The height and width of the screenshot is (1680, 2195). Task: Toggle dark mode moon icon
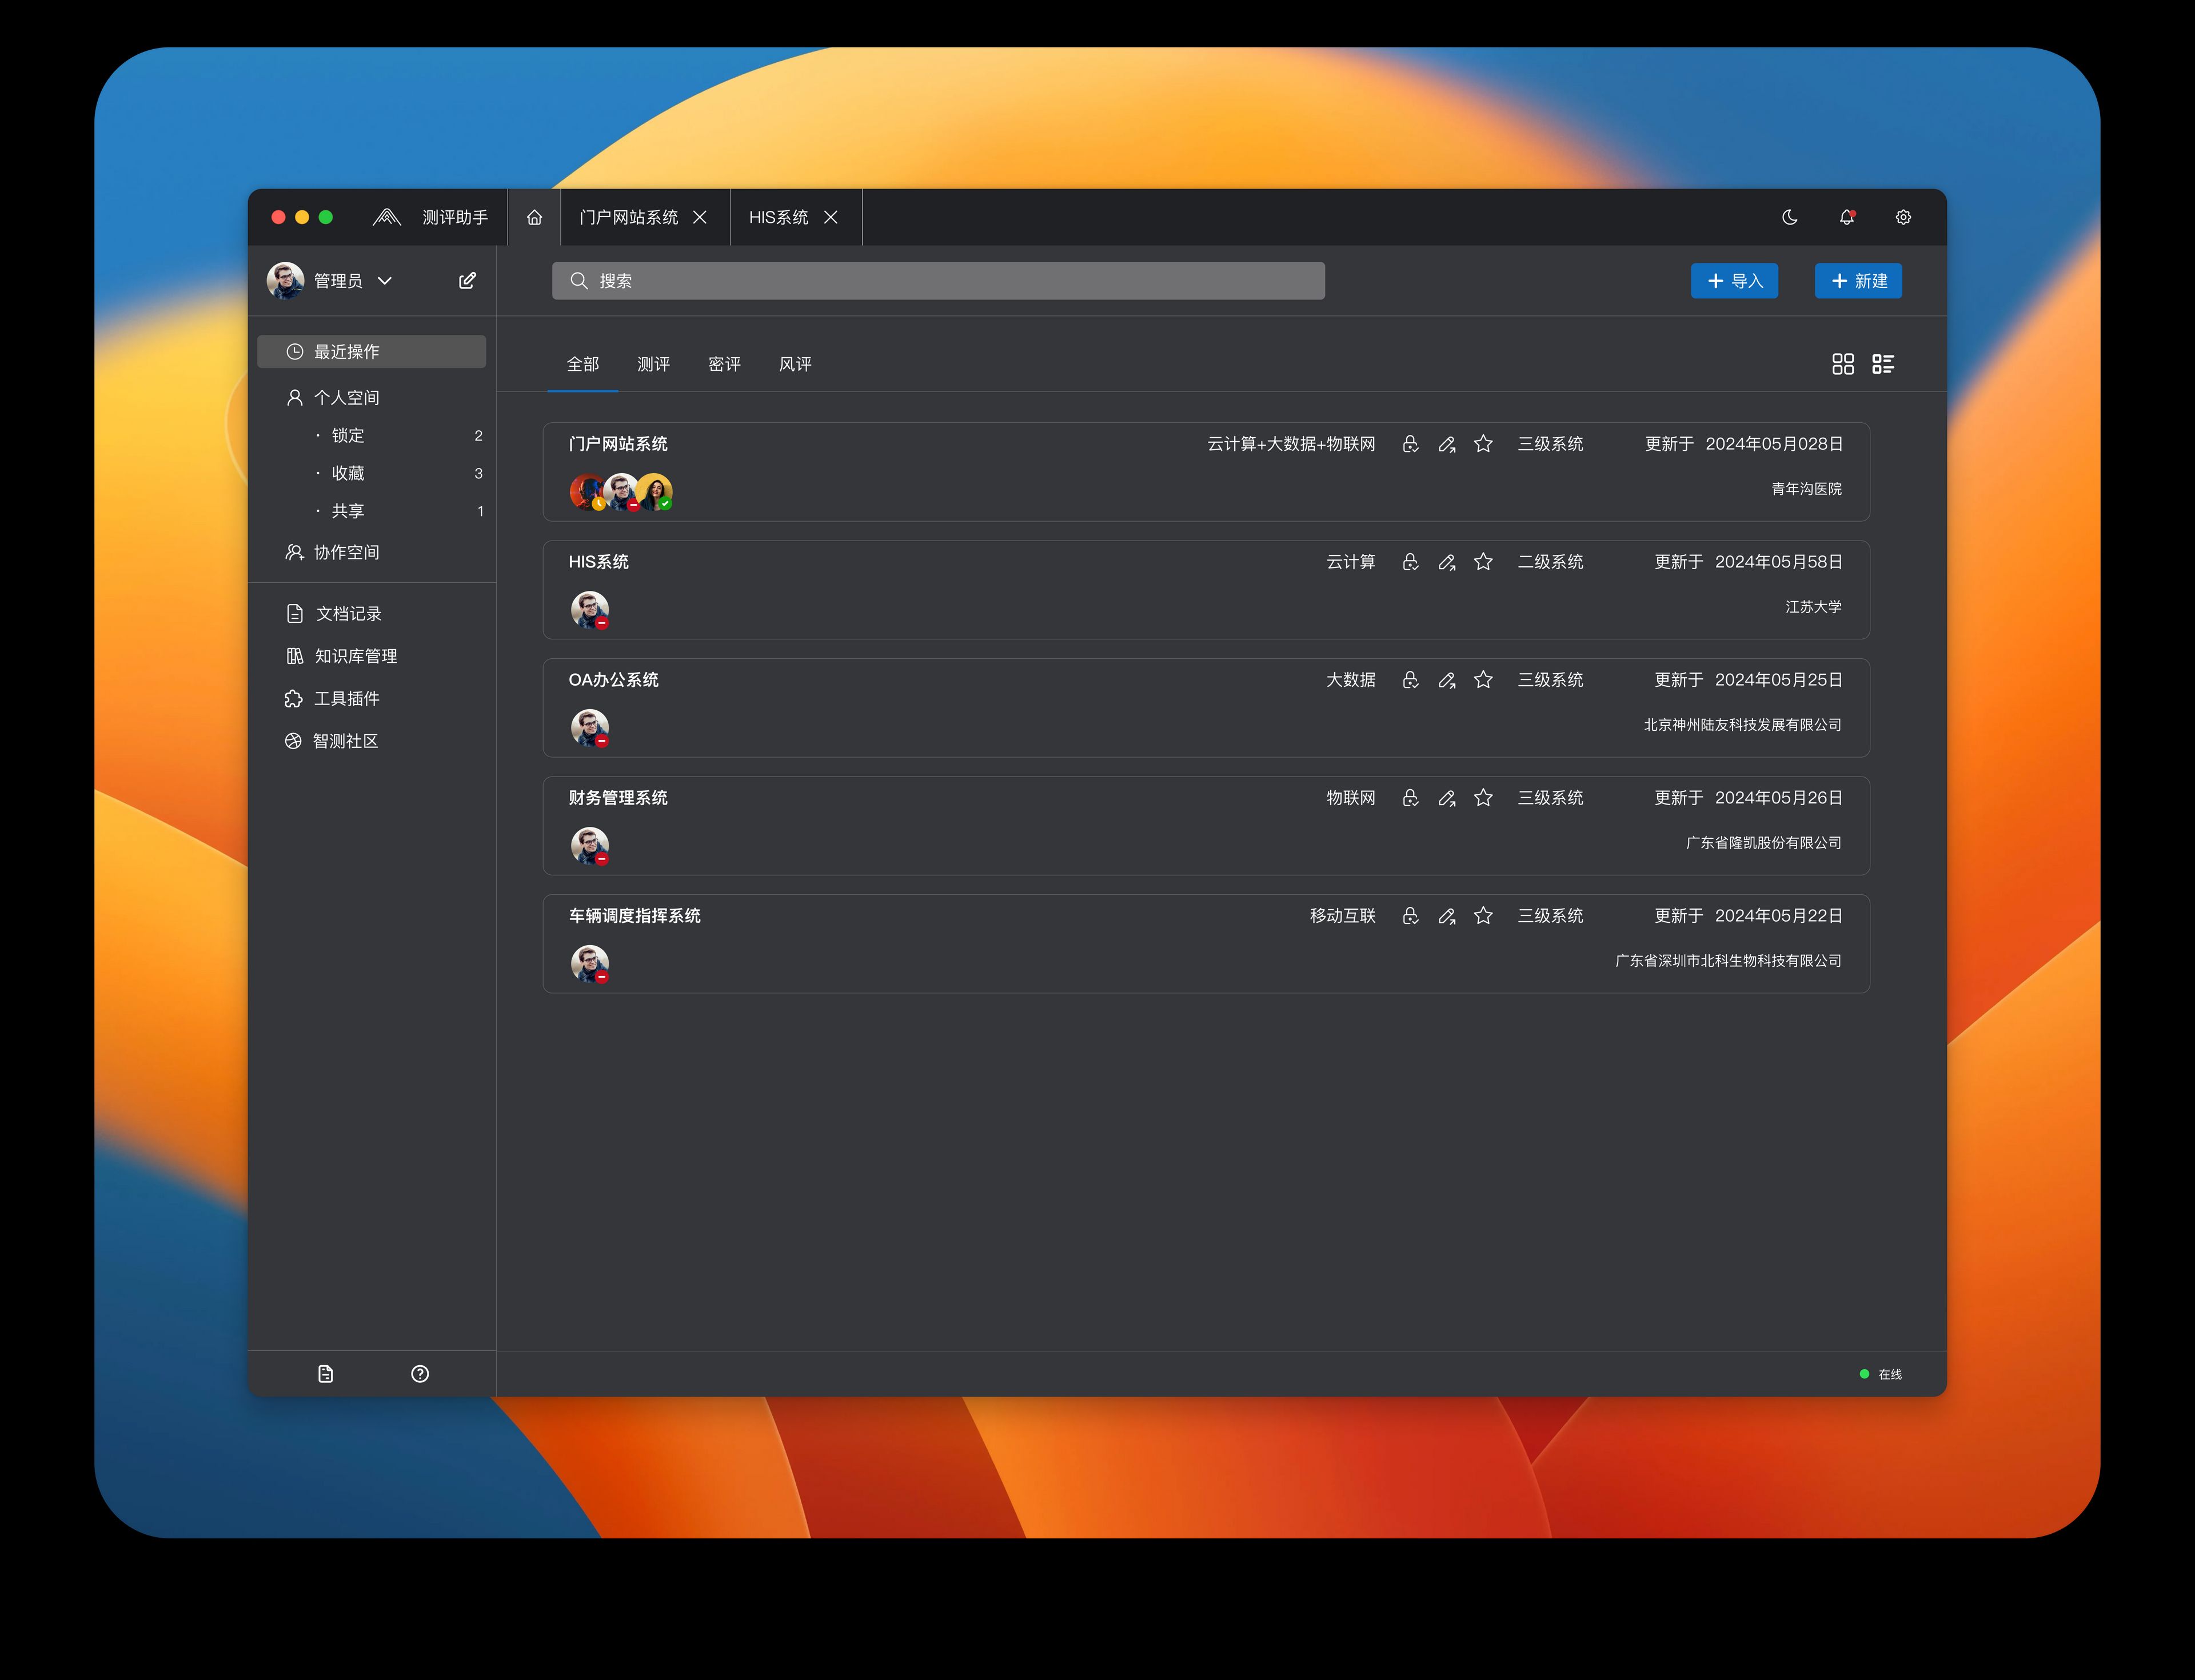[1790, 217]
